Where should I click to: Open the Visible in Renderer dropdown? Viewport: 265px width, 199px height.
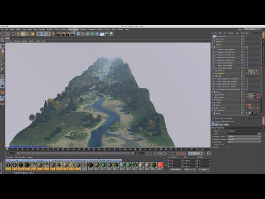tap(244, 139)
